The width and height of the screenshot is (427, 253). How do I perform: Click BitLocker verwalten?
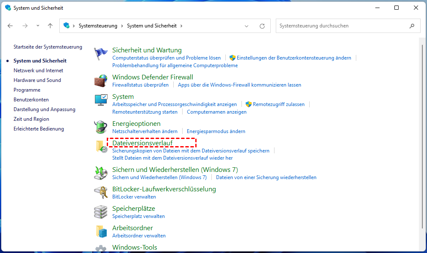pos(134,197)
